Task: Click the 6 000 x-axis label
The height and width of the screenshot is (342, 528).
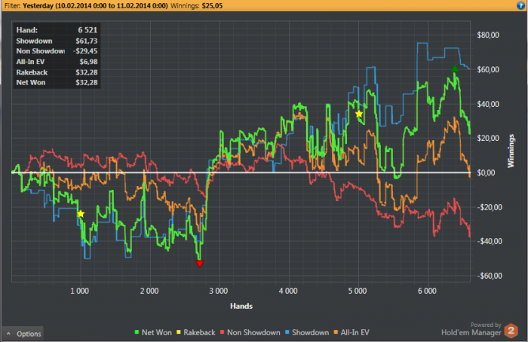Action: pyautogui.click(x=428, y=291)
